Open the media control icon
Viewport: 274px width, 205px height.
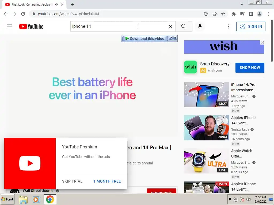point(242,14)
